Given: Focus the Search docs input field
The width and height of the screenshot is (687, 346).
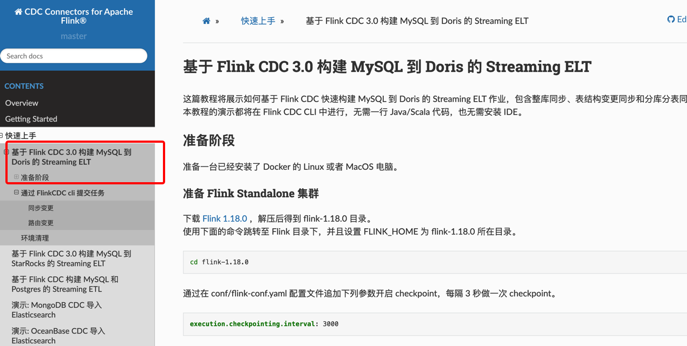Looking at the screenshot, I should 74,56.
